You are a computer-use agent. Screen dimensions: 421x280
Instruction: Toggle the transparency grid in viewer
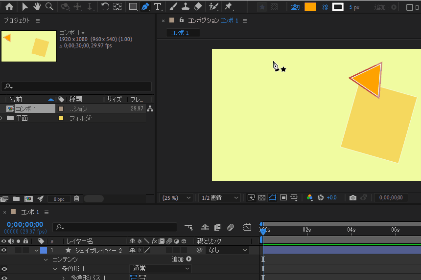[x=262, y=198]
